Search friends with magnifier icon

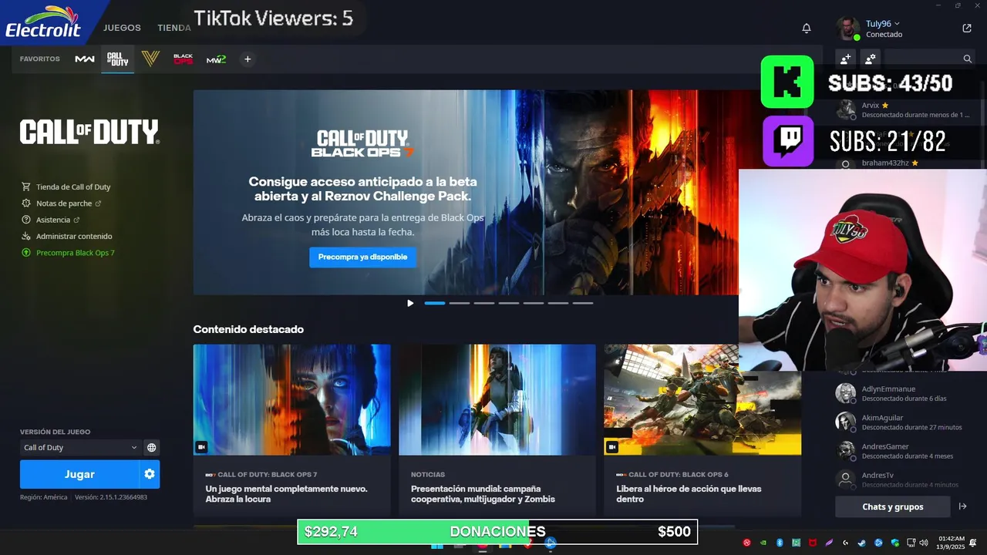[x=968, y=59]
